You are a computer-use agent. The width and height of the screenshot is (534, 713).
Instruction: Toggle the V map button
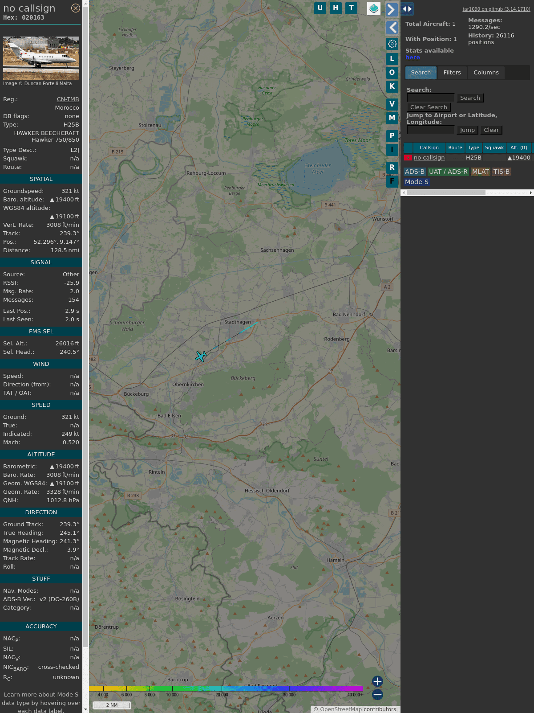(x=392, y=104)
